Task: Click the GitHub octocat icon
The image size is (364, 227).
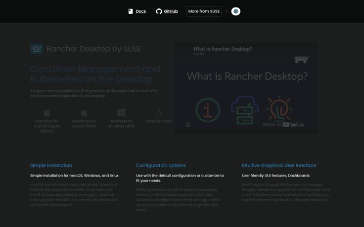Action: coord(159,11)
